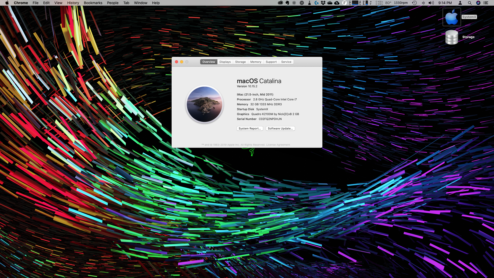Open the SystemX drive on desktop
Screen dimensions: 494x278
(452, 17)
